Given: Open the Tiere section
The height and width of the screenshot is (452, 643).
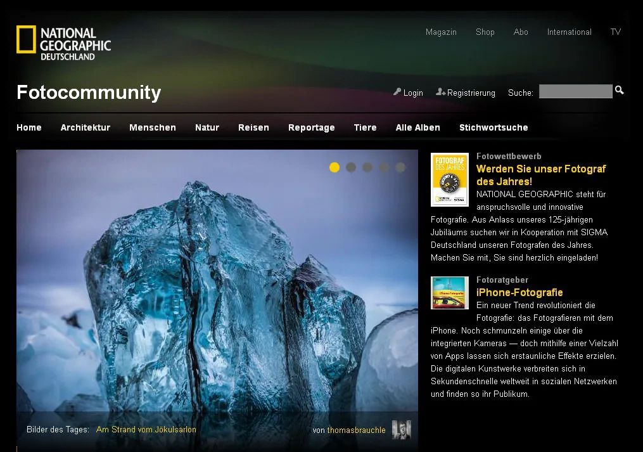Looking at the screenshot, I should 365,127.
